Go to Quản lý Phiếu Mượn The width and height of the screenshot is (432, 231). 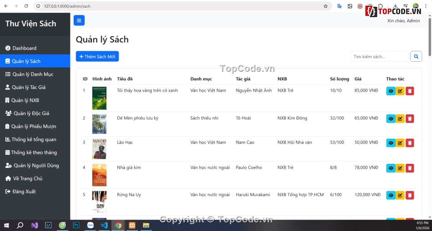coord(35,127)
